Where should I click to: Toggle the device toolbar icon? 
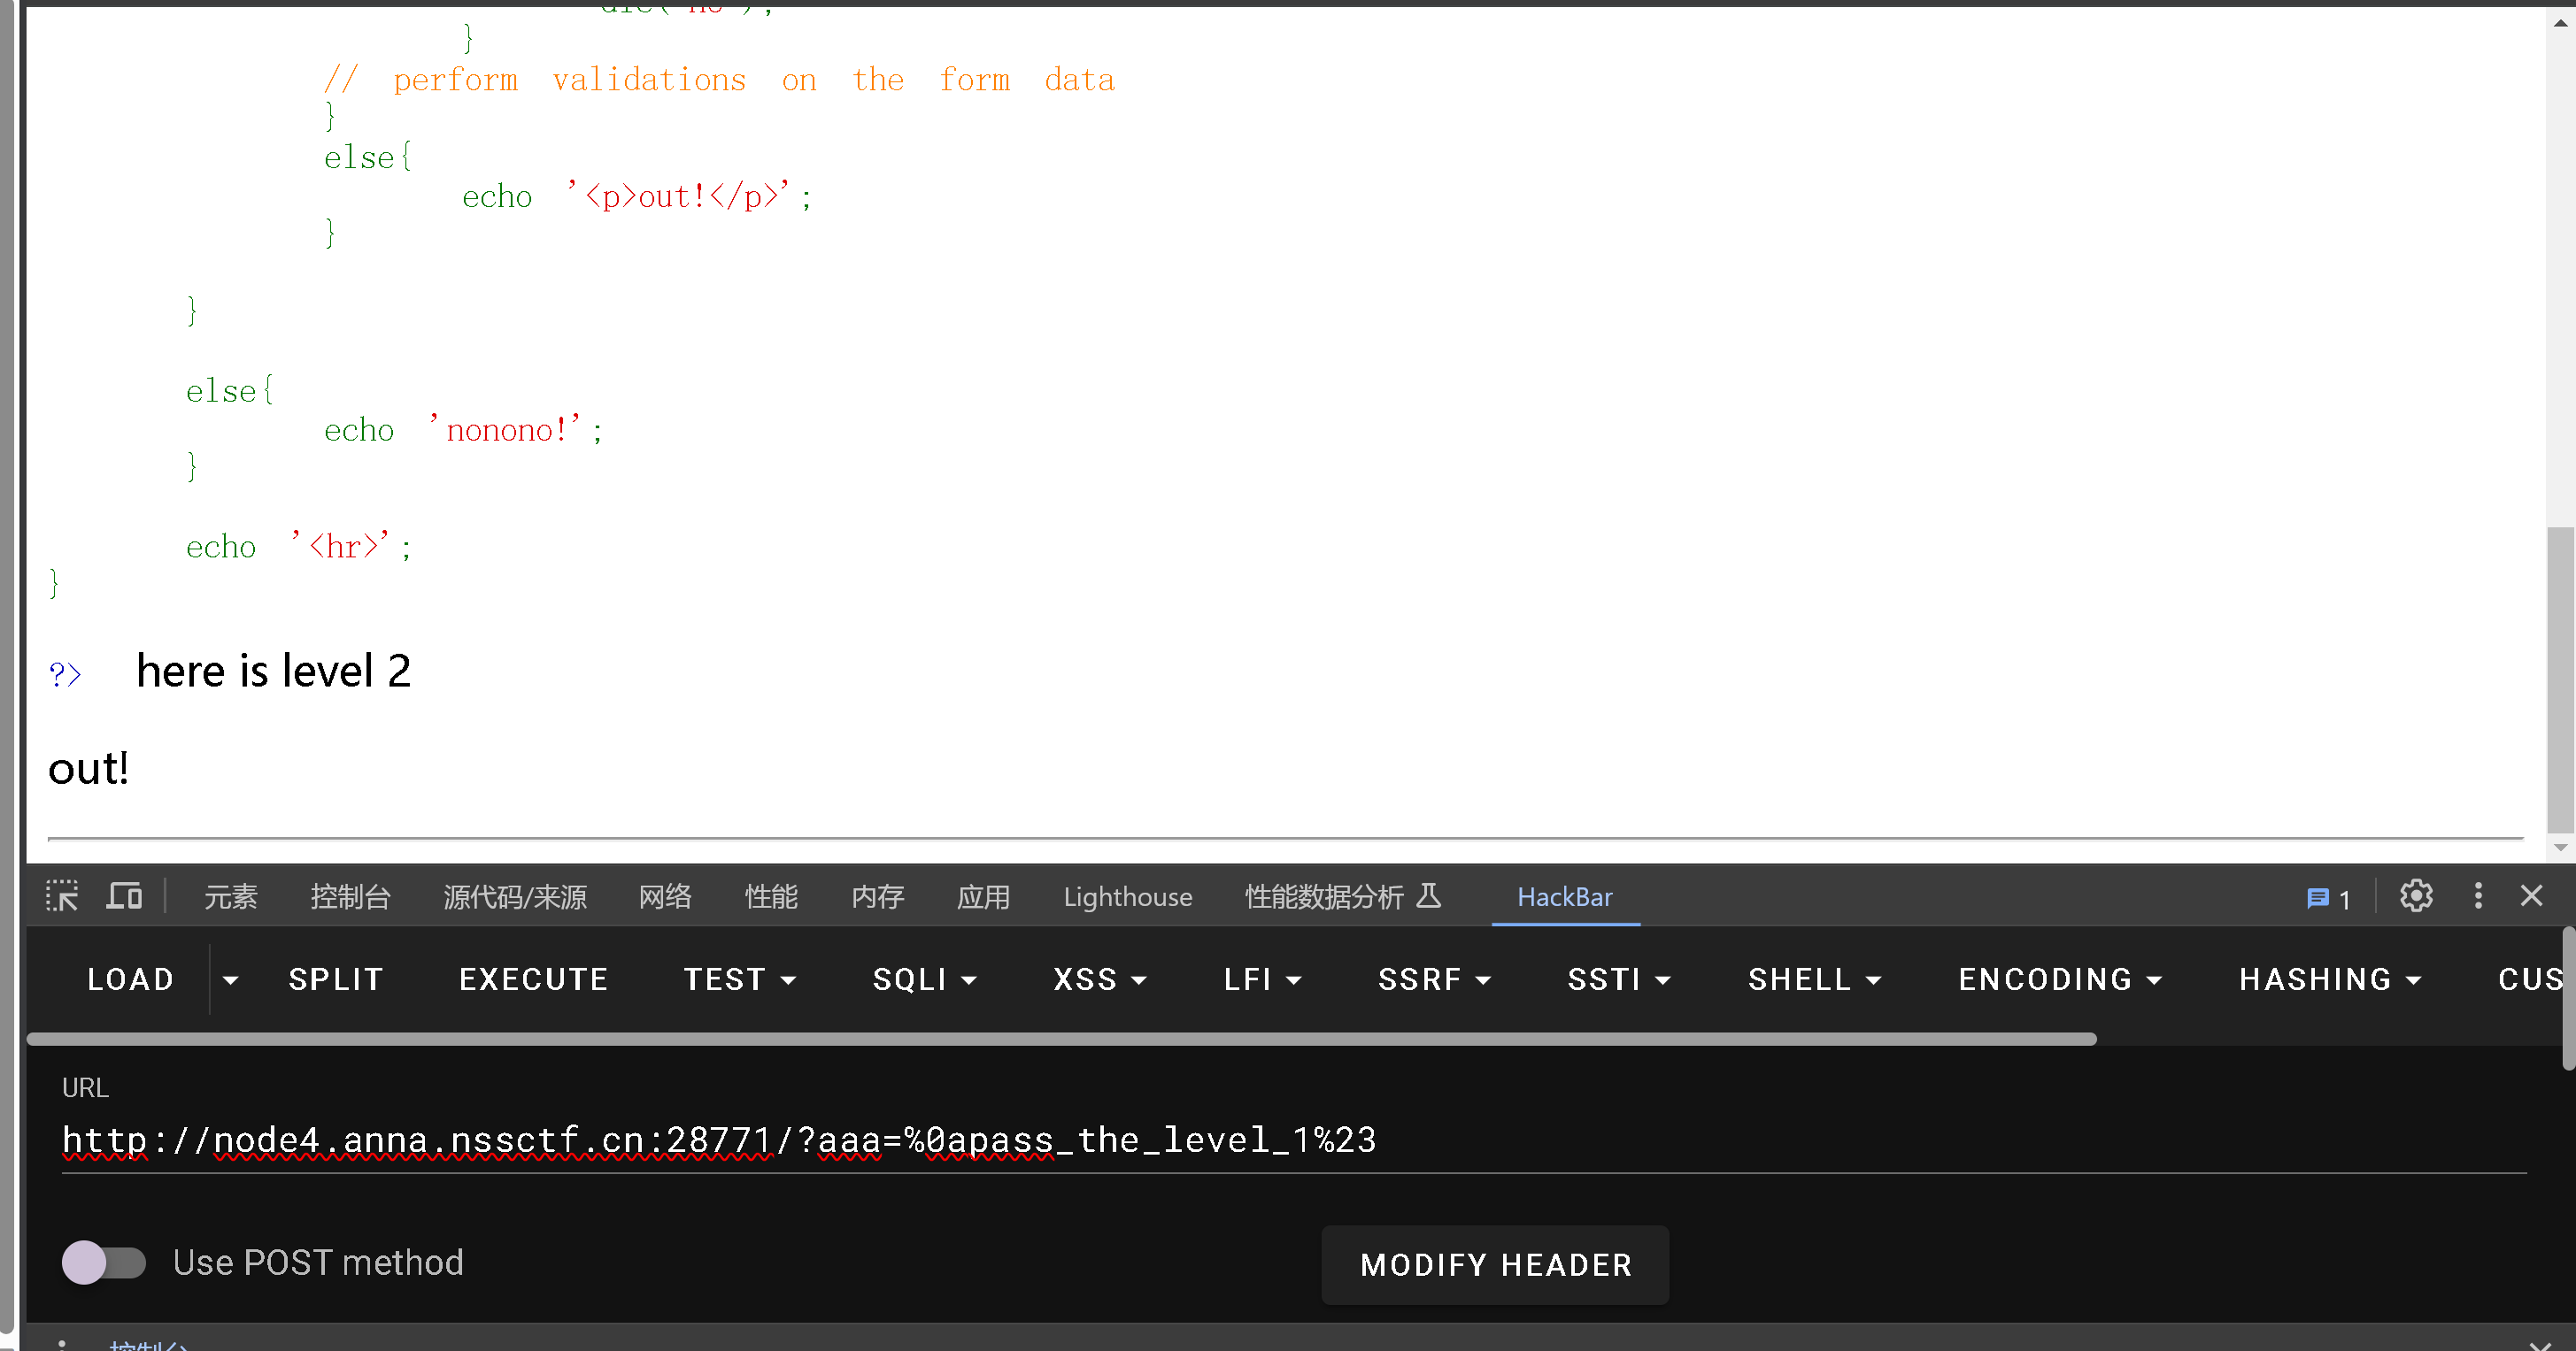[x=124, y=896]
